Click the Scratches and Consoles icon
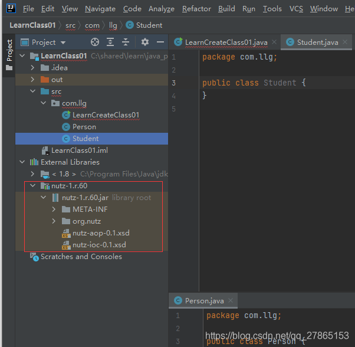The image size is (355, 347). (x=34, y=257)
